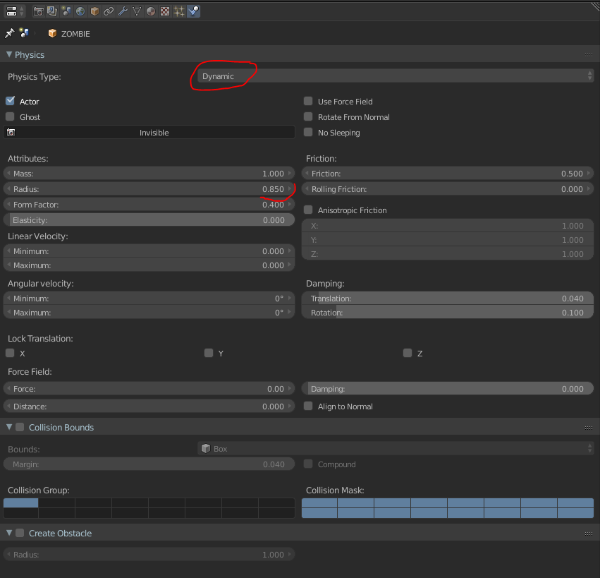Open the Particles tab (sparkles icon)
Screen dimensions: 600x578
point(179,11)
